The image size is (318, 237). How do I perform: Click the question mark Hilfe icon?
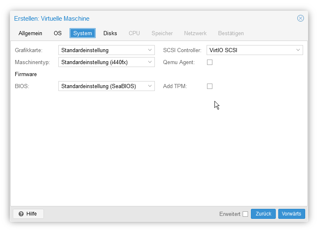[21, 214]
